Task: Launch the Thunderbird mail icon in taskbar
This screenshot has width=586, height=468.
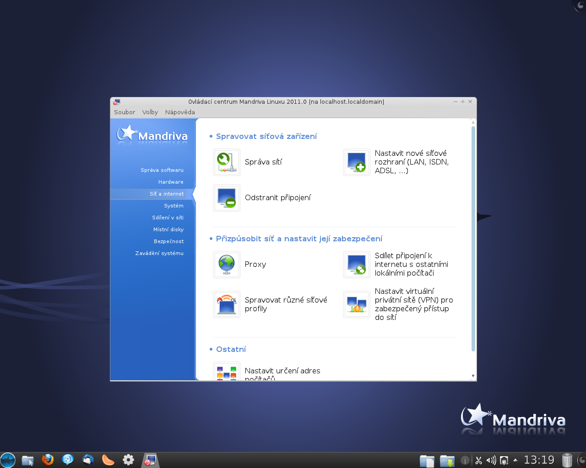Action: click(88, 460)
